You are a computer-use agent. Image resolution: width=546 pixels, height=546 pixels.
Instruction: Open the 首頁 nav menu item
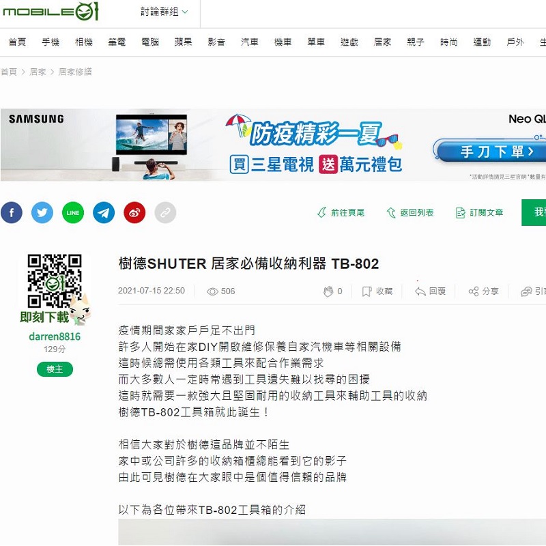[x=17, y=42]
